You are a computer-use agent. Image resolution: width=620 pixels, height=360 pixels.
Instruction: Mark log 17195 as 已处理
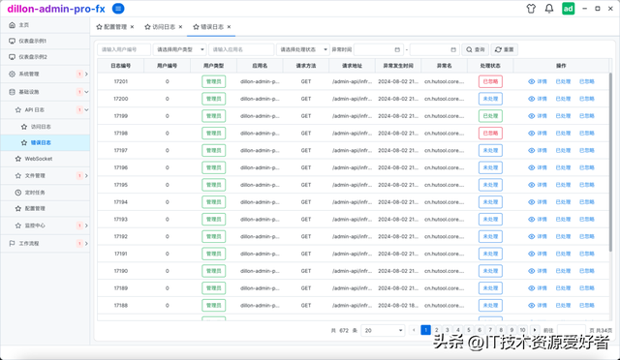pos(563,185)
